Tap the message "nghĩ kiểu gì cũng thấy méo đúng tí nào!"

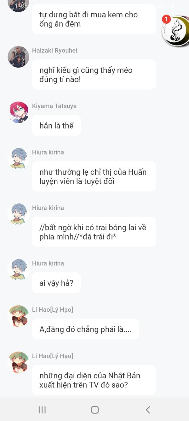tap(94, 75)
